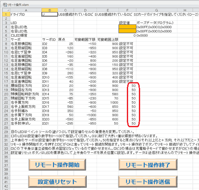Click the ID2 servo cell
Viewport: 199px width, 190px height.
click(50, 44)
